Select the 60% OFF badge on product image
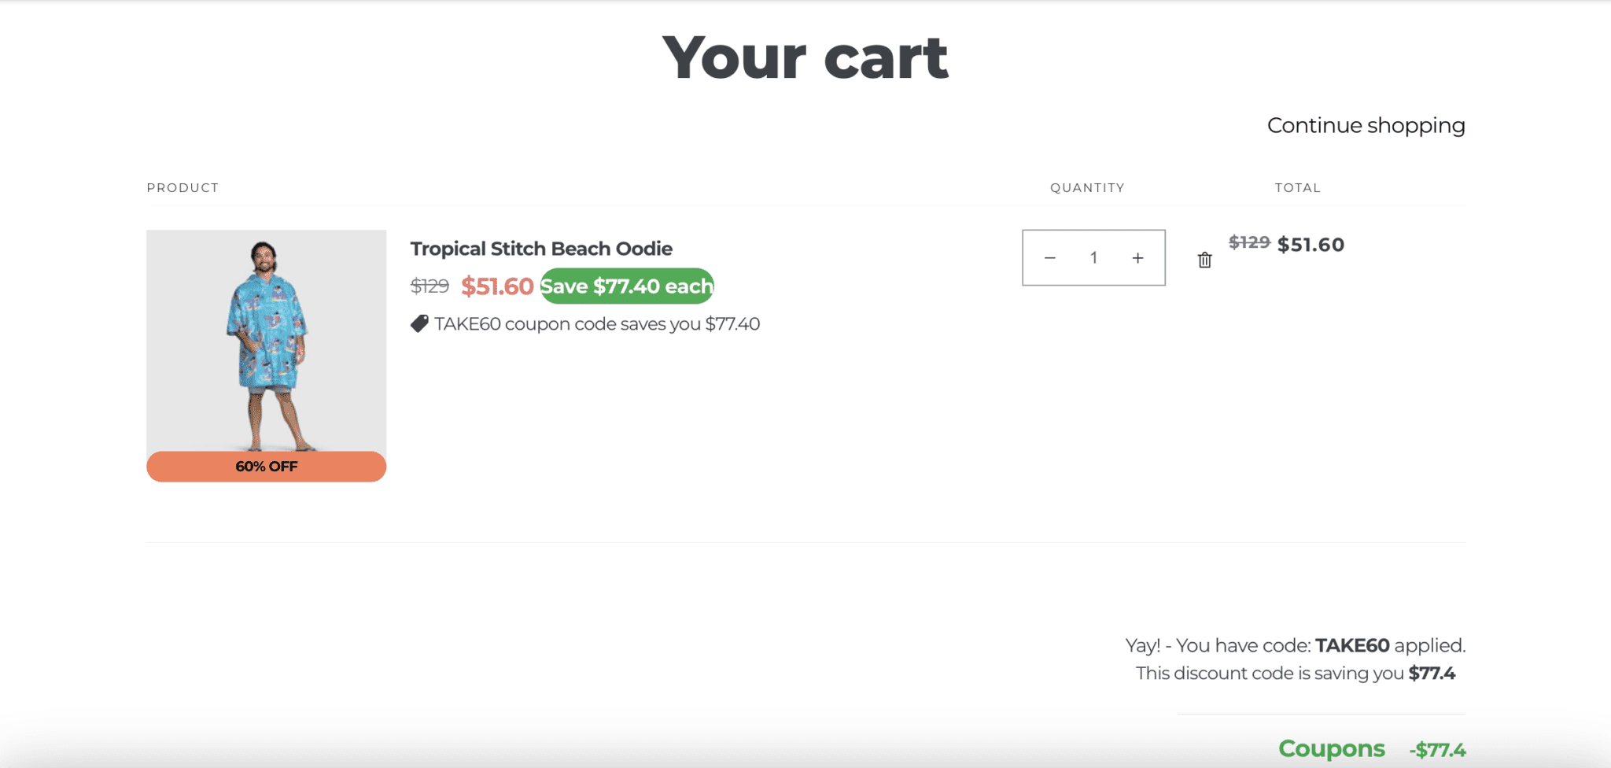The image size is (1611, 768). click(x=265, y=466)
